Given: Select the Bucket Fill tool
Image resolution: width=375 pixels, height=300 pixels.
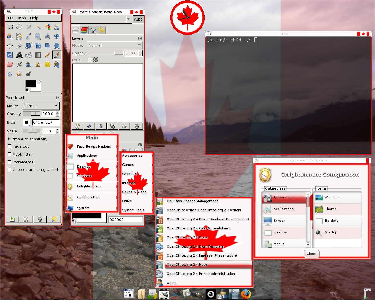Looking at the screenshot, I should pos(29,55).
